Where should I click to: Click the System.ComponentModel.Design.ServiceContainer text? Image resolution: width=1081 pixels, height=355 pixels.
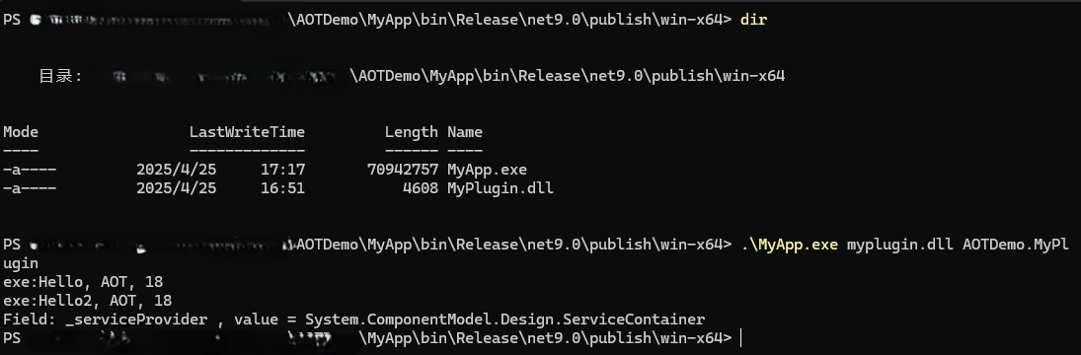tap(505, 319)
